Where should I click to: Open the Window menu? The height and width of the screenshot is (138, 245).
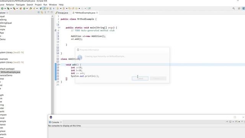pos(53,5)
